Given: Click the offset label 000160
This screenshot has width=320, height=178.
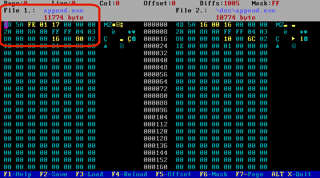Looking at the screenshot, I should pos(156,167).
